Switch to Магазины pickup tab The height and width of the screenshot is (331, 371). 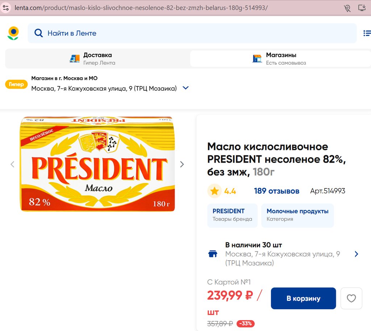[x=281, y=58]
